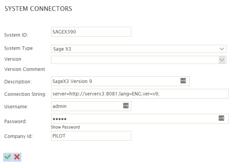The height and width of the screenshot is (166, 237).
Task: Click the green checkmark save icon
Action: (x=7, y=157)
